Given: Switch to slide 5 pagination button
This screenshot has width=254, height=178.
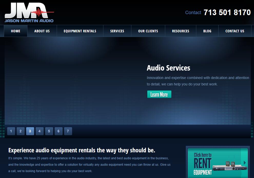Looking at the screenshot, I should 49,131.
